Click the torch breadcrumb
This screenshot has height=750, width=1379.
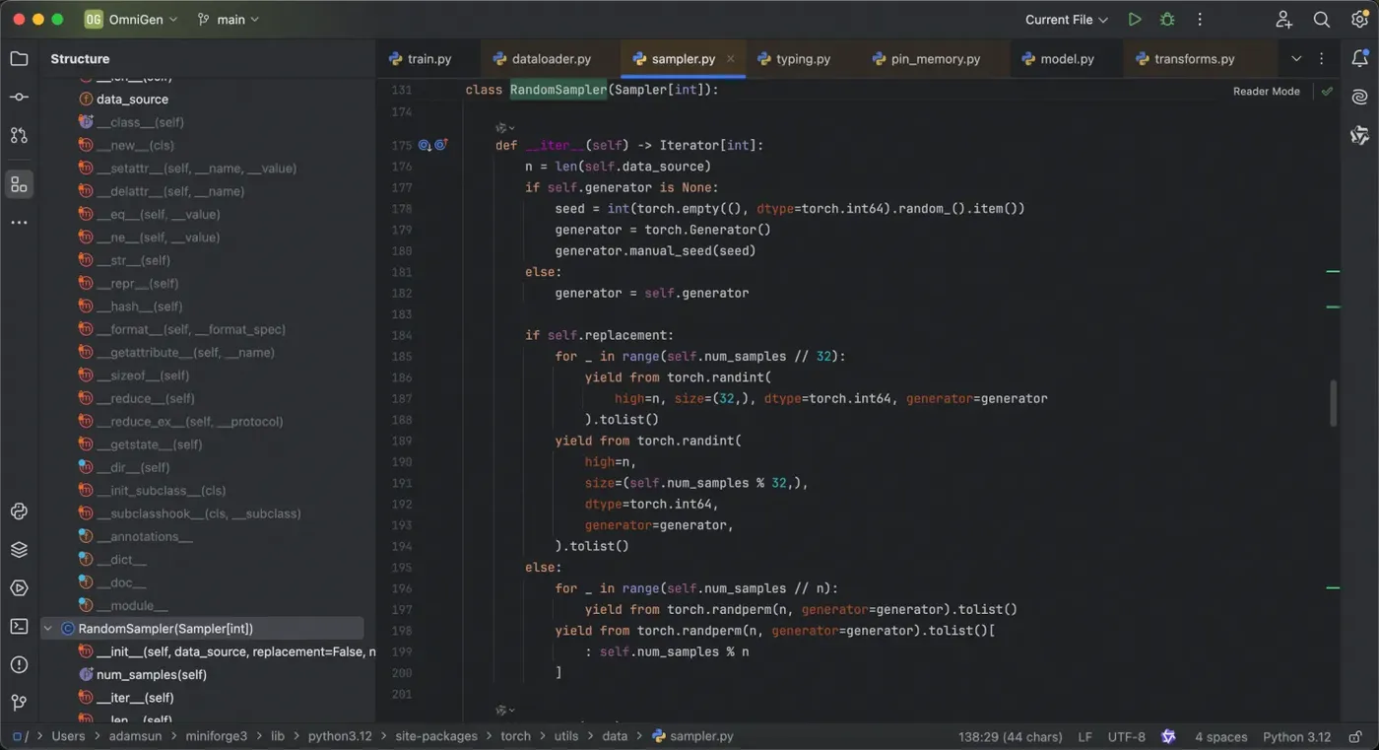point(515,736)
